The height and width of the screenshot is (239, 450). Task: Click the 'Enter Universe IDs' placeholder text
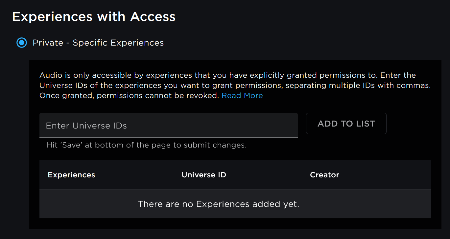(86, 126)
